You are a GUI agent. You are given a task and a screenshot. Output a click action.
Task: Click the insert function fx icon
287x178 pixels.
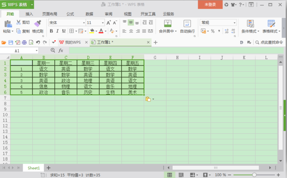pos(61,51)
